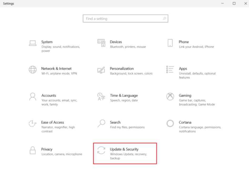The height and width of the screenshot is (170, 249).
Task: Go to the Time & Language title
Action: click(x=124, y=96)
